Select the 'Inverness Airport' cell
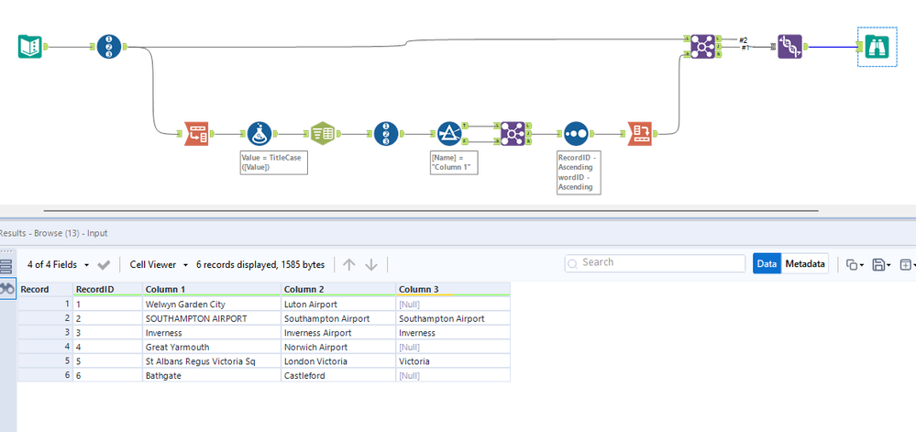Image resolution: width=916 pixels, height=432 pixels. point(338,333)
